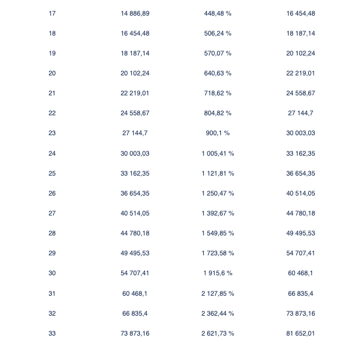Select the 1 392,67 % value
Screen dimensions: 354x355
point(218,213)
